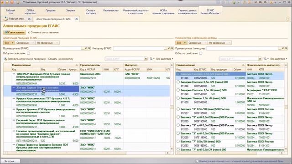Viewport: 292px width, 164px height.
Task: Click info icon in bottom status message
Action: point(197,161)
